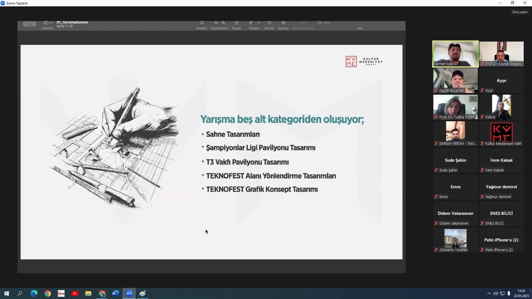Click muted mic icon beside Ayşe
This screenshot has width=532, height=299.
pos(482,90)
